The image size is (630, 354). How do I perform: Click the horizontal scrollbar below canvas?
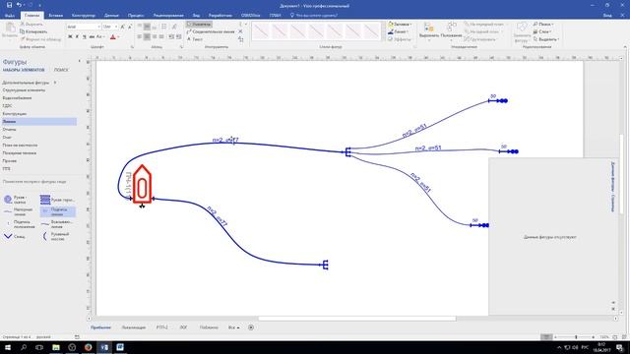356,319
